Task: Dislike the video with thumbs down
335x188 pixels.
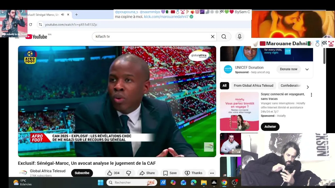Action: 129,173
